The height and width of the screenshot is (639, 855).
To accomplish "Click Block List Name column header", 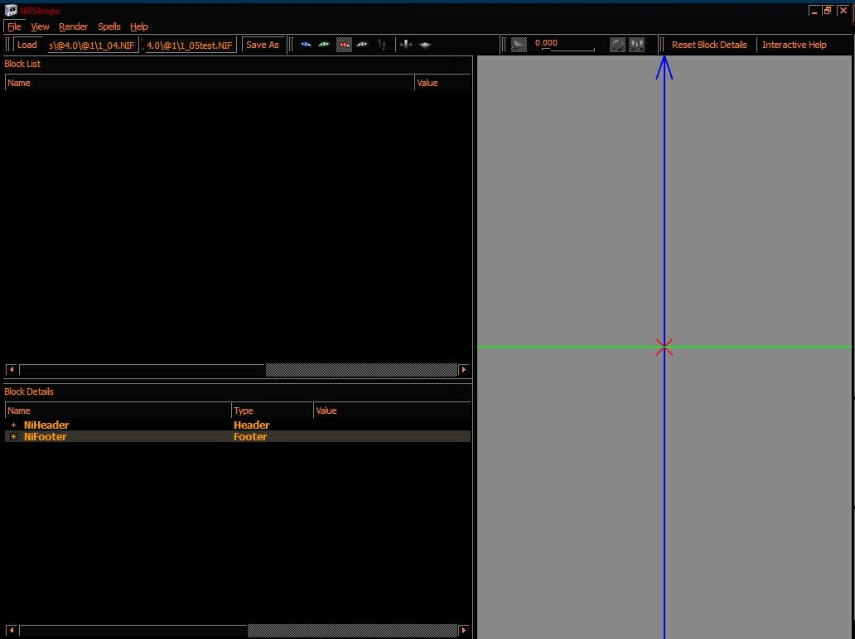I will point(210,83).
